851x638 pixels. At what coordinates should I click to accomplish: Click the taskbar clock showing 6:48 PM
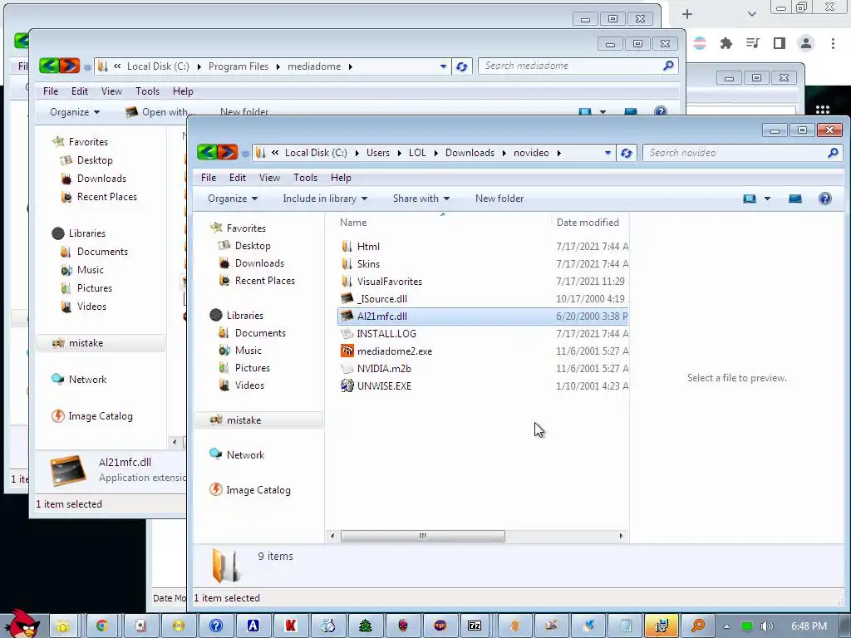coord(809,626)
